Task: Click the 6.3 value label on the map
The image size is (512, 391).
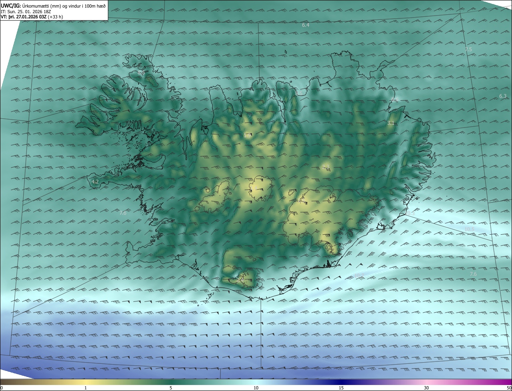Action: (503, 96)
